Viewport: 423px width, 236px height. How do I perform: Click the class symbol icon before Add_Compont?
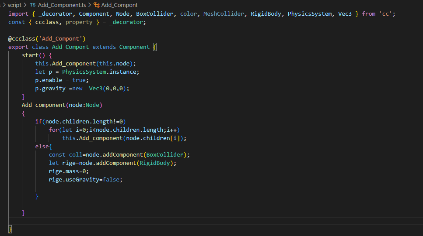[97, 5]
